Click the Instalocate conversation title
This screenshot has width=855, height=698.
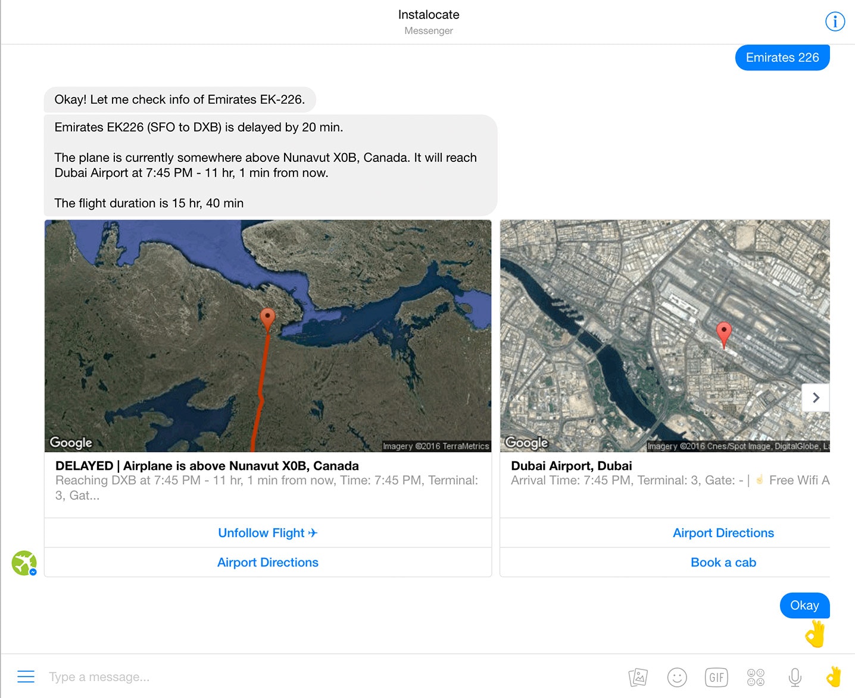tap(429, 14)
